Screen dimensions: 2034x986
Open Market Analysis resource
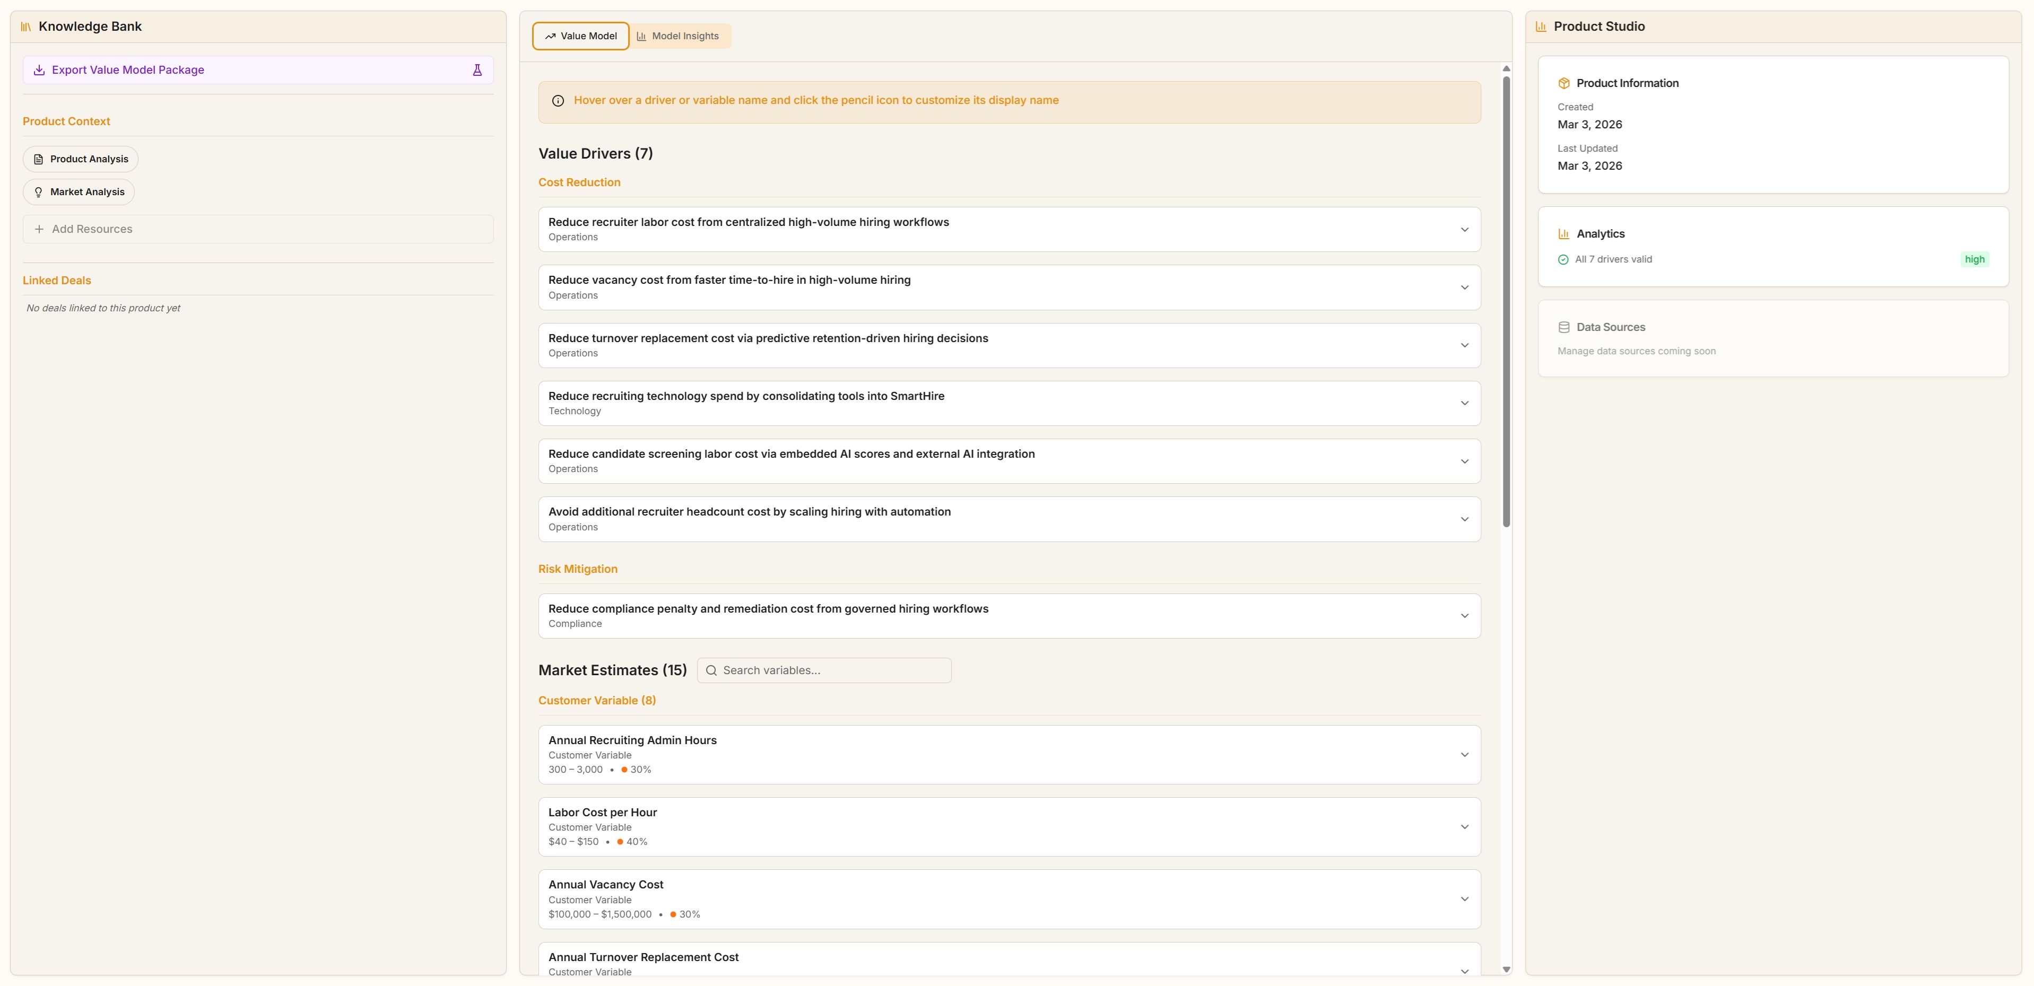tap(79, 193)
